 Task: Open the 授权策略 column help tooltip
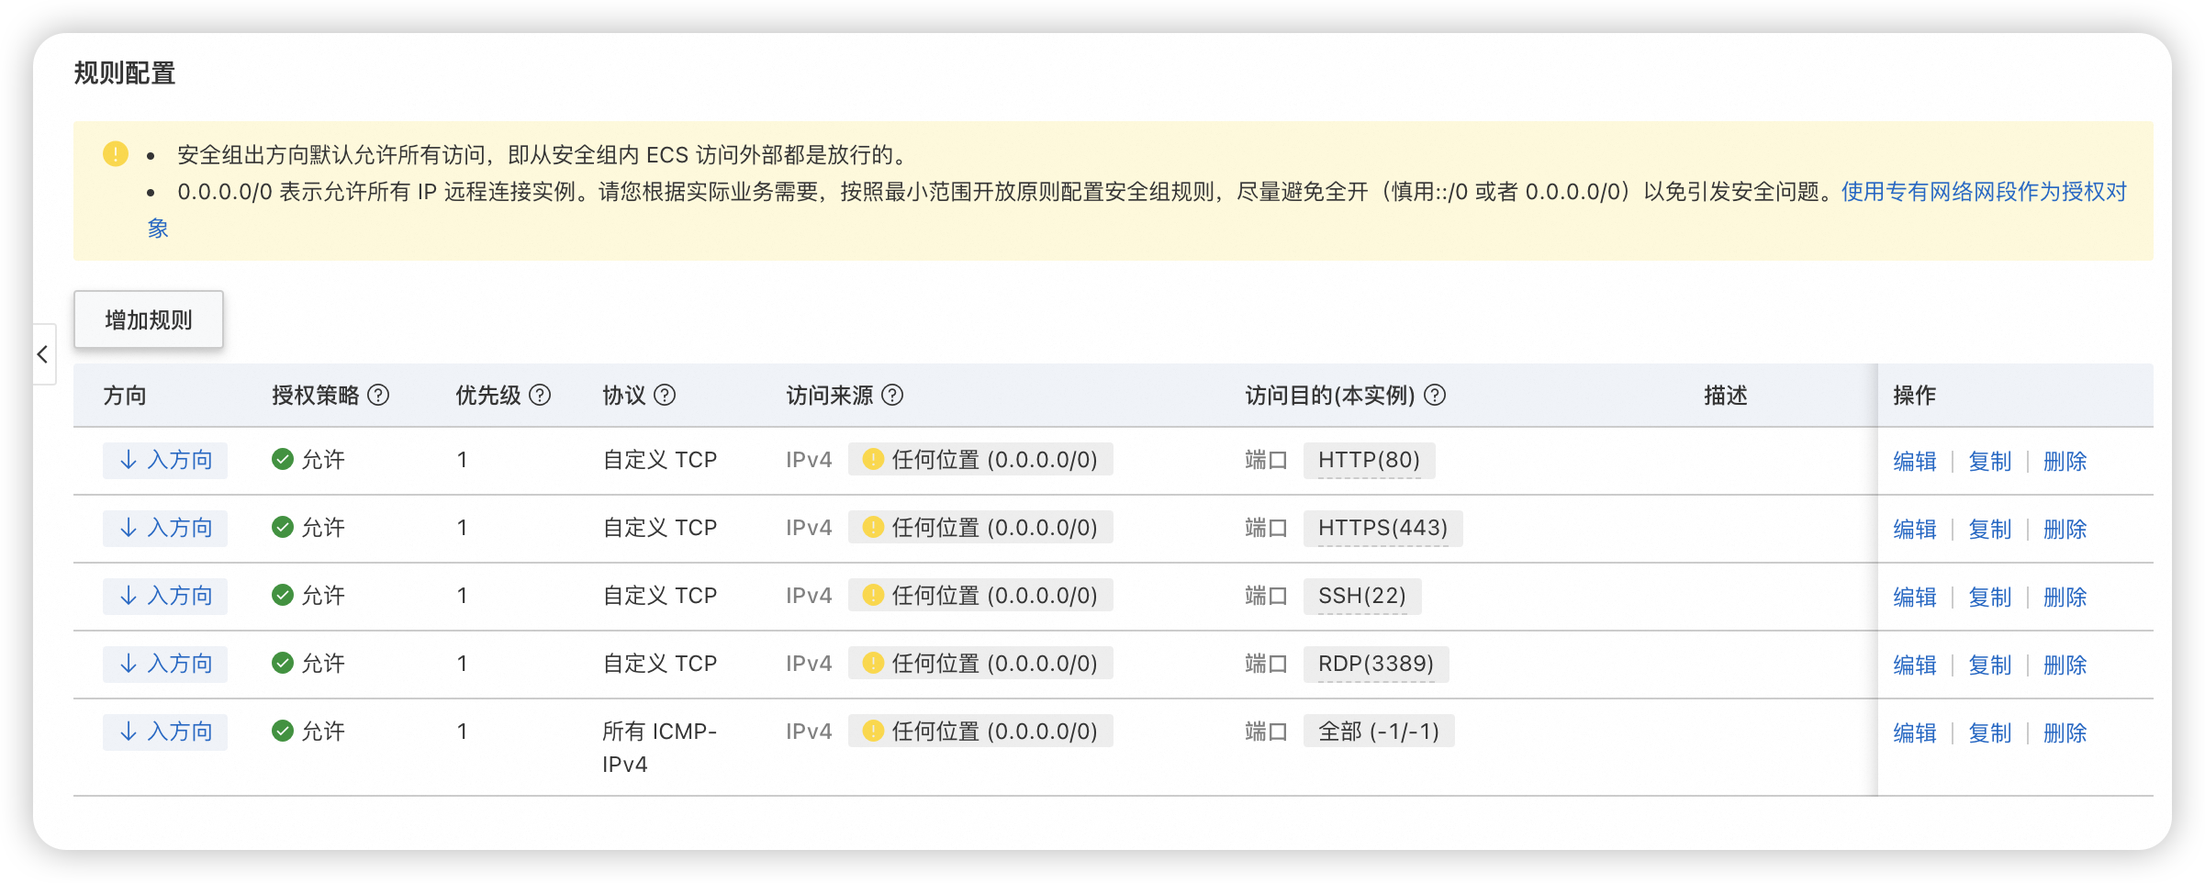379,395
